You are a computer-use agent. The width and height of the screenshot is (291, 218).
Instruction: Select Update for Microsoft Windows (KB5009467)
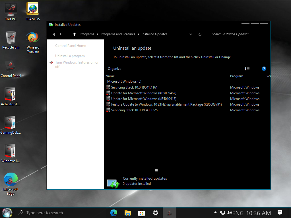pos(188,93)
